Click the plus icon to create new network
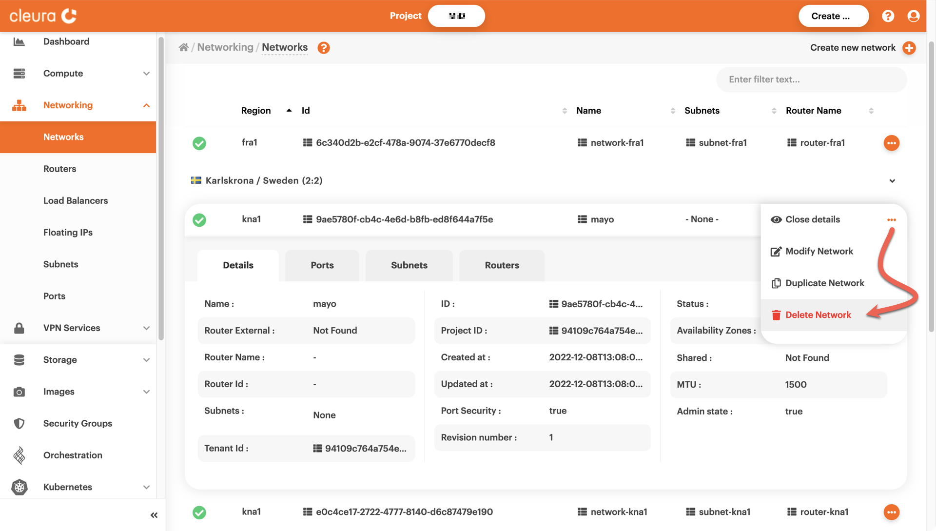 (909, 48)
